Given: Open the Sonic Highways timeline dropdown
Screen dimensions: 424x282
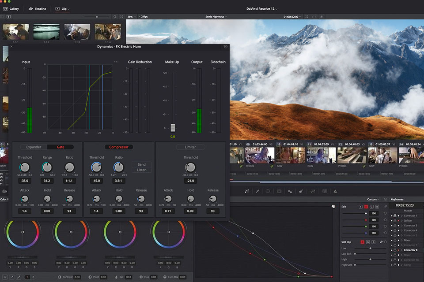Looking at the screenshot, I should pyautogui.click(x=216, y=17).
